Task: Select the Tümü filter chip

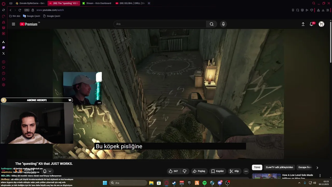Action: (x=257, y=168)
